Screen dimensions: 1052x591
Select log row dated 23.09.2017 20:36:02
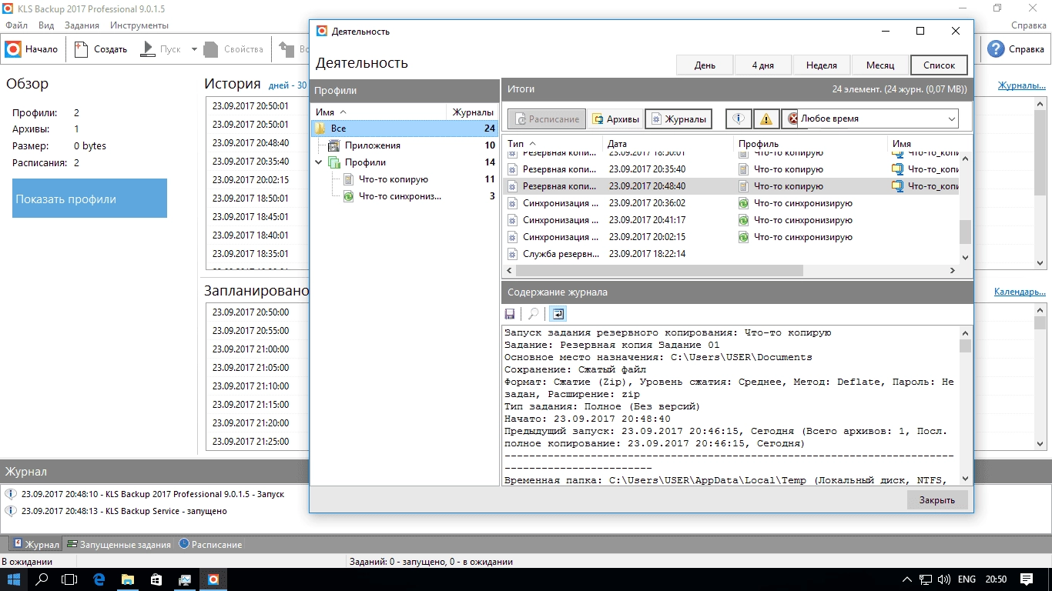click(731, 203)
